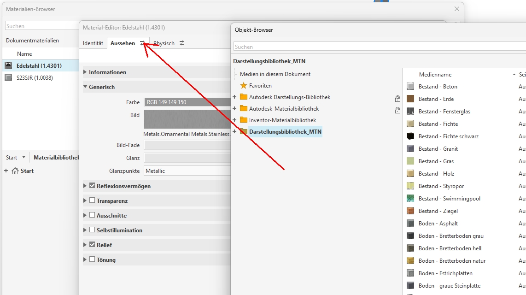Click the Bestand - Ziegel swatch icon
The image size is (526, 295).
[410, 211]
